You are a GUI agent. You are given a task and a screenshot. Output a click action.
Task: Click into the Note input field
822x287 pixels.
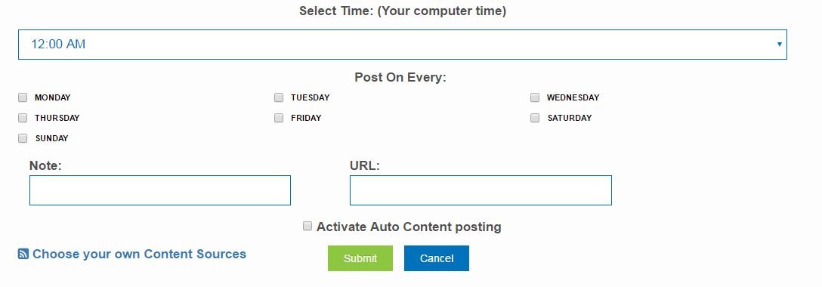(x=160, y=190)
